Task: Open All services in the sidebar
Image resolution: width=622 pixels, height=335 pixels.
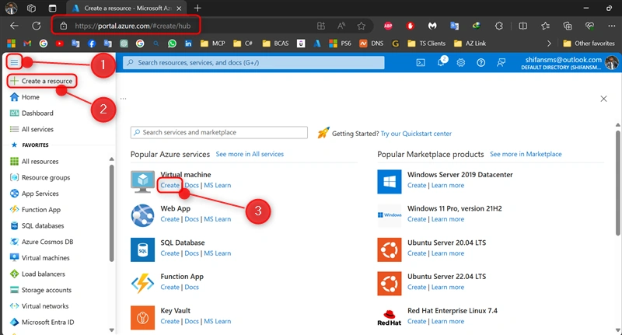Action: click(31, 129)
